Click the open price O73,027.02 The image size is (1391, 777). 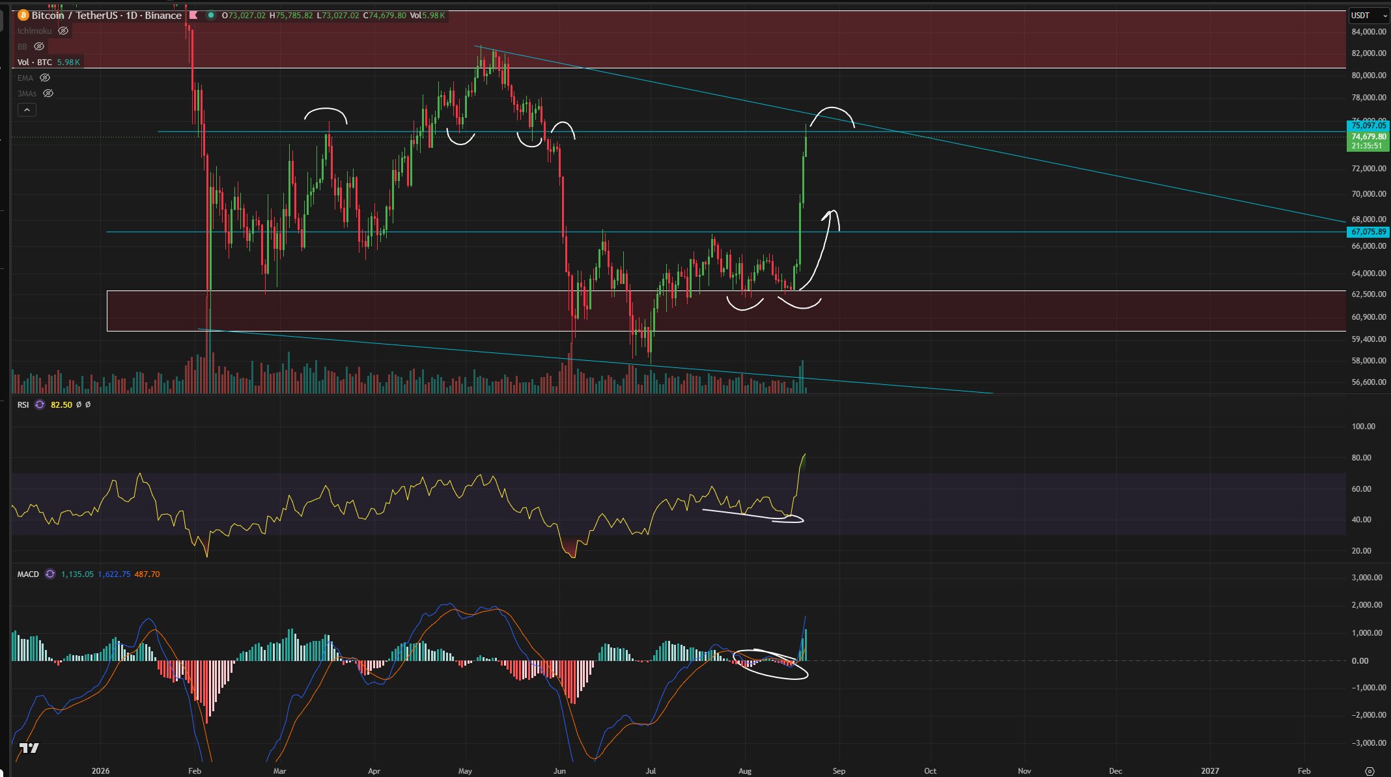point(244,15)
